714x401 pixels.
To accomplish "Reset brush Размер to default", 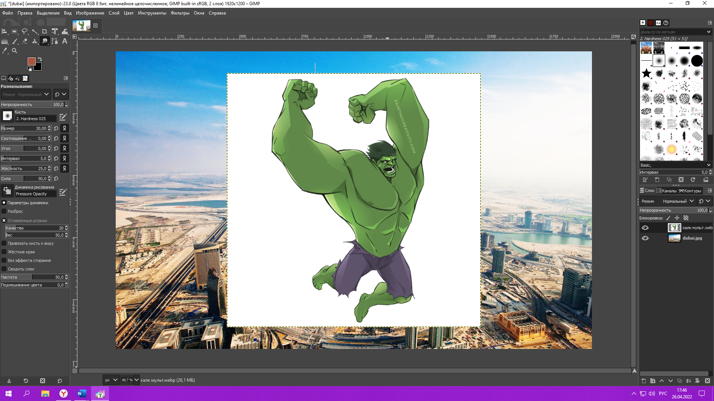I will (x=56, y=128).
